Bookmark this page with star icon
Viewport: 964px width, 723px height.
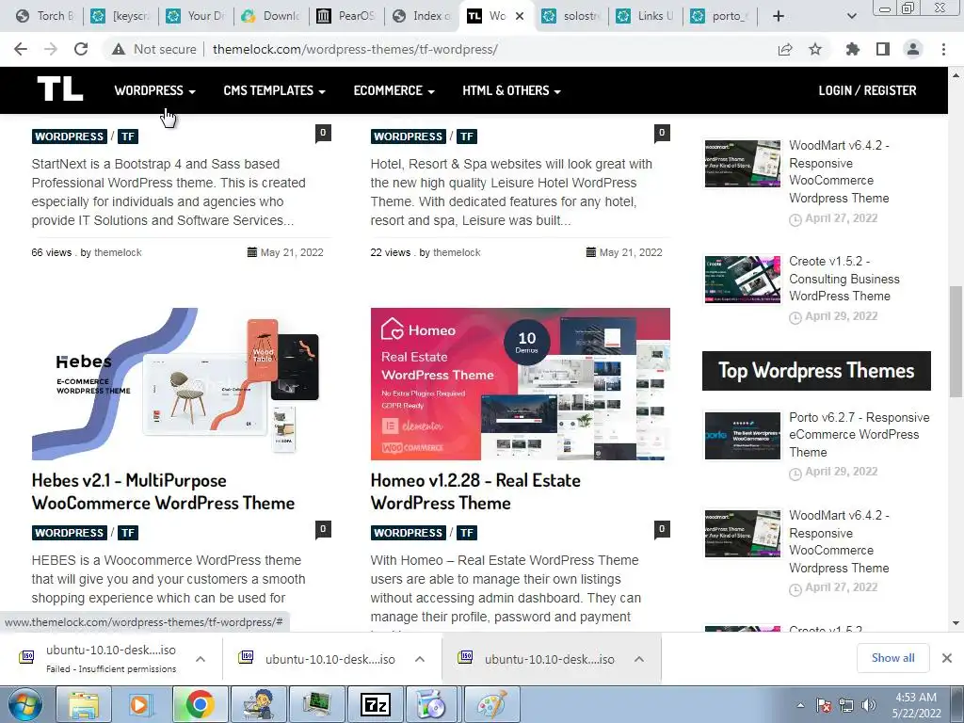click(815, 49)
